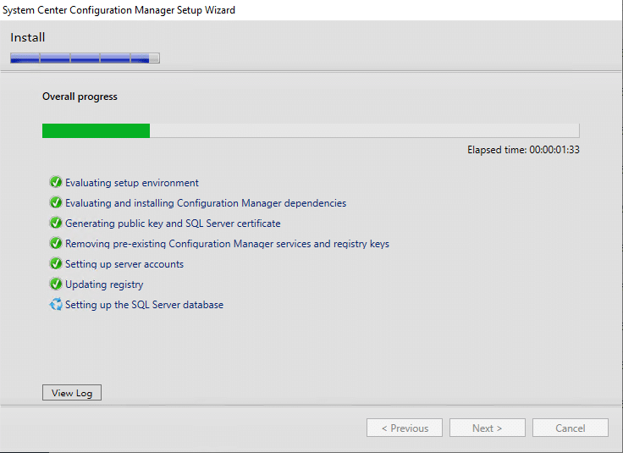Viewport: 623px width, 453px height.
Task: Click the green Overall progress bar
Action: [x=311, y=130]
